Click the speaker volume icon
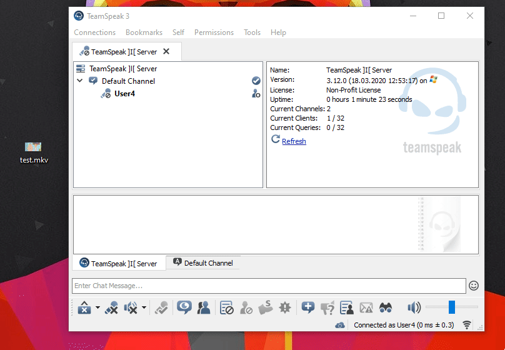Viewport: 505px width, 350px height. 414,308
